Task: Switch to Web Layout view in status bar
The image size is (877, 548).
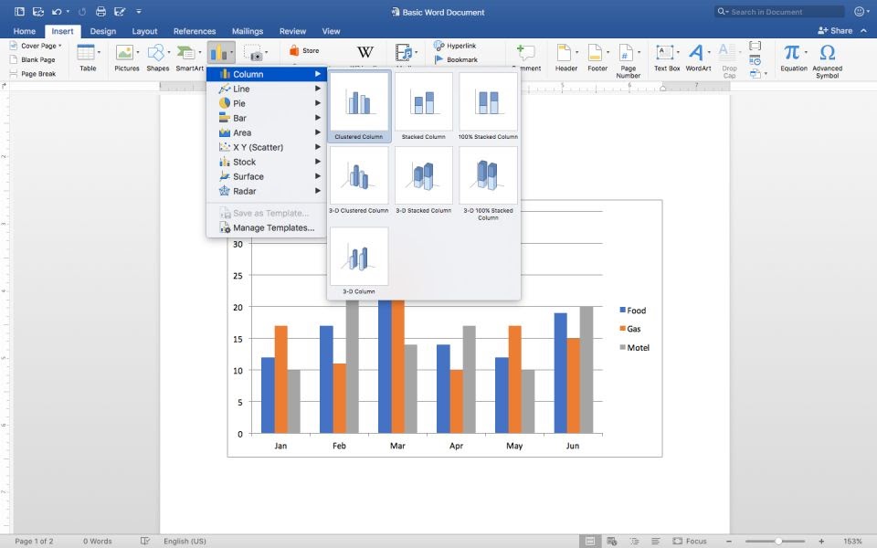Action: (x=612, y=541)
